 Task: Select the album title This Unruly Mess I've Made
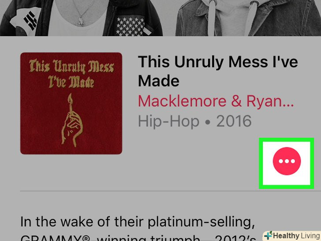click(x=218, y=72)
